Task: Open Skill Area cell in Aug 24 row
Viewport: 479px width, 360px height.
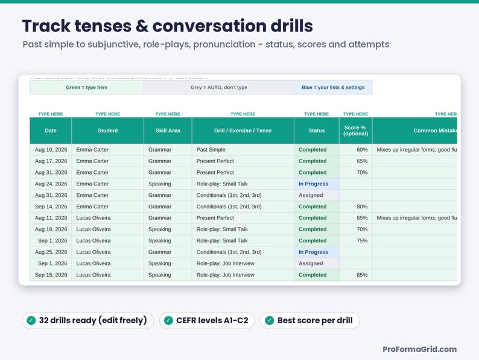Action: point(168,184)
